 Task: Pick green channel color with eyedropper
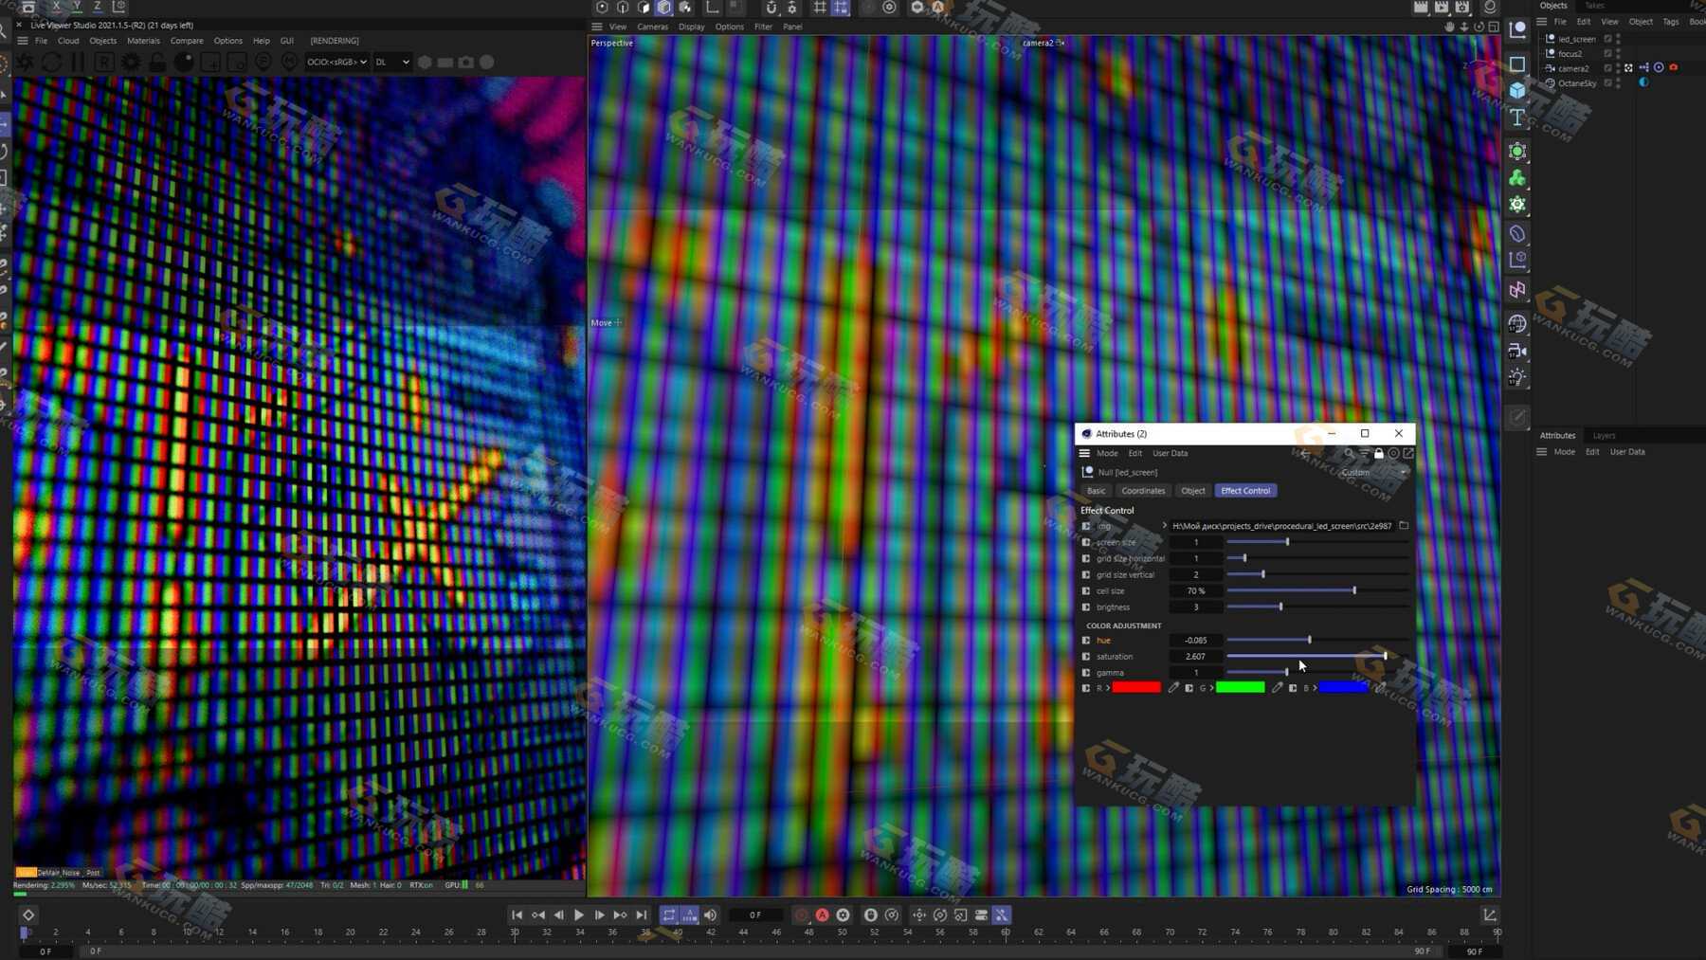tap(1277, 688)
